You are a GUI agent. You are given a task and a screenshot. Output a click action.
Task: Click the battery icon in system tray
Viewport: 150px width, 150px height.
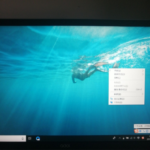(x=127, y=138)
